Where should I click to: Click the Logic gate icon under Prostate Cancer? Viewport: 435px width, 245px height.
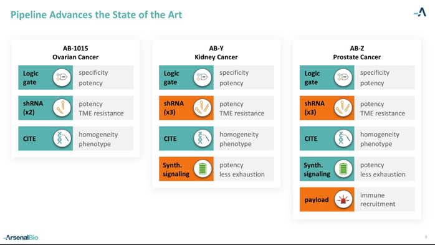[x=343, y=77]
